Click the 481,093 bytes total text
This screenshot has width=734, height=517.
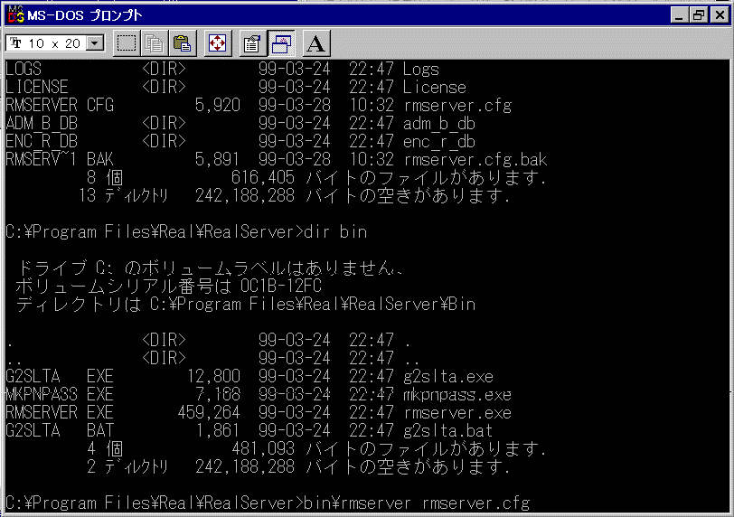click(x=263, y=449)
